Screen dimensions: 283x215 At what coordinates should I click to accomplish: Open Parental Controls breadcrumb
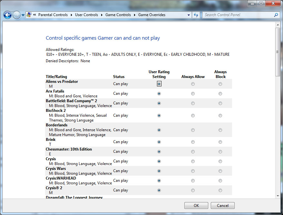coord(53,15)
